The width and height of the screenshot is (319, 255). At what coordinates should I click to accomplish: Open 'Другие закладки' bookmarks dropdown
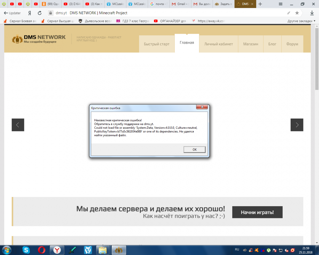(x=298, y=20)
